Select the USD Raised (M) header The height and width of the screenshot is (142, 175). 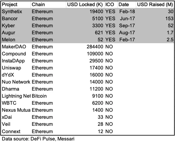click(155, 5)
